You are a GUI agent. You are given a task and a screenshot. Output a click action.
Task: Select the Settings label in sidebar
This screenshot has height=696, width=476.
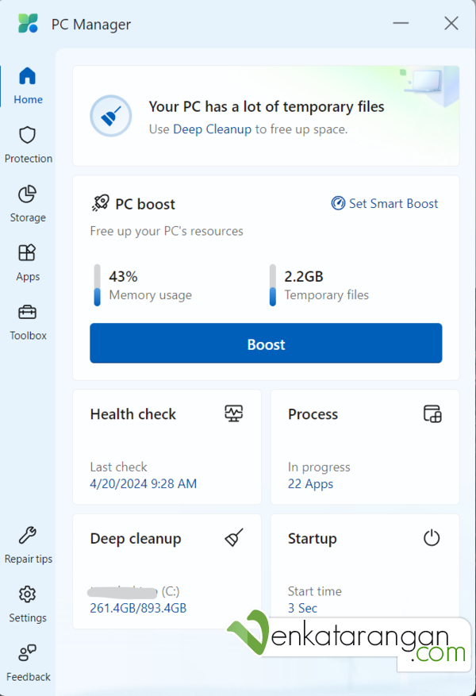point(28,618)
